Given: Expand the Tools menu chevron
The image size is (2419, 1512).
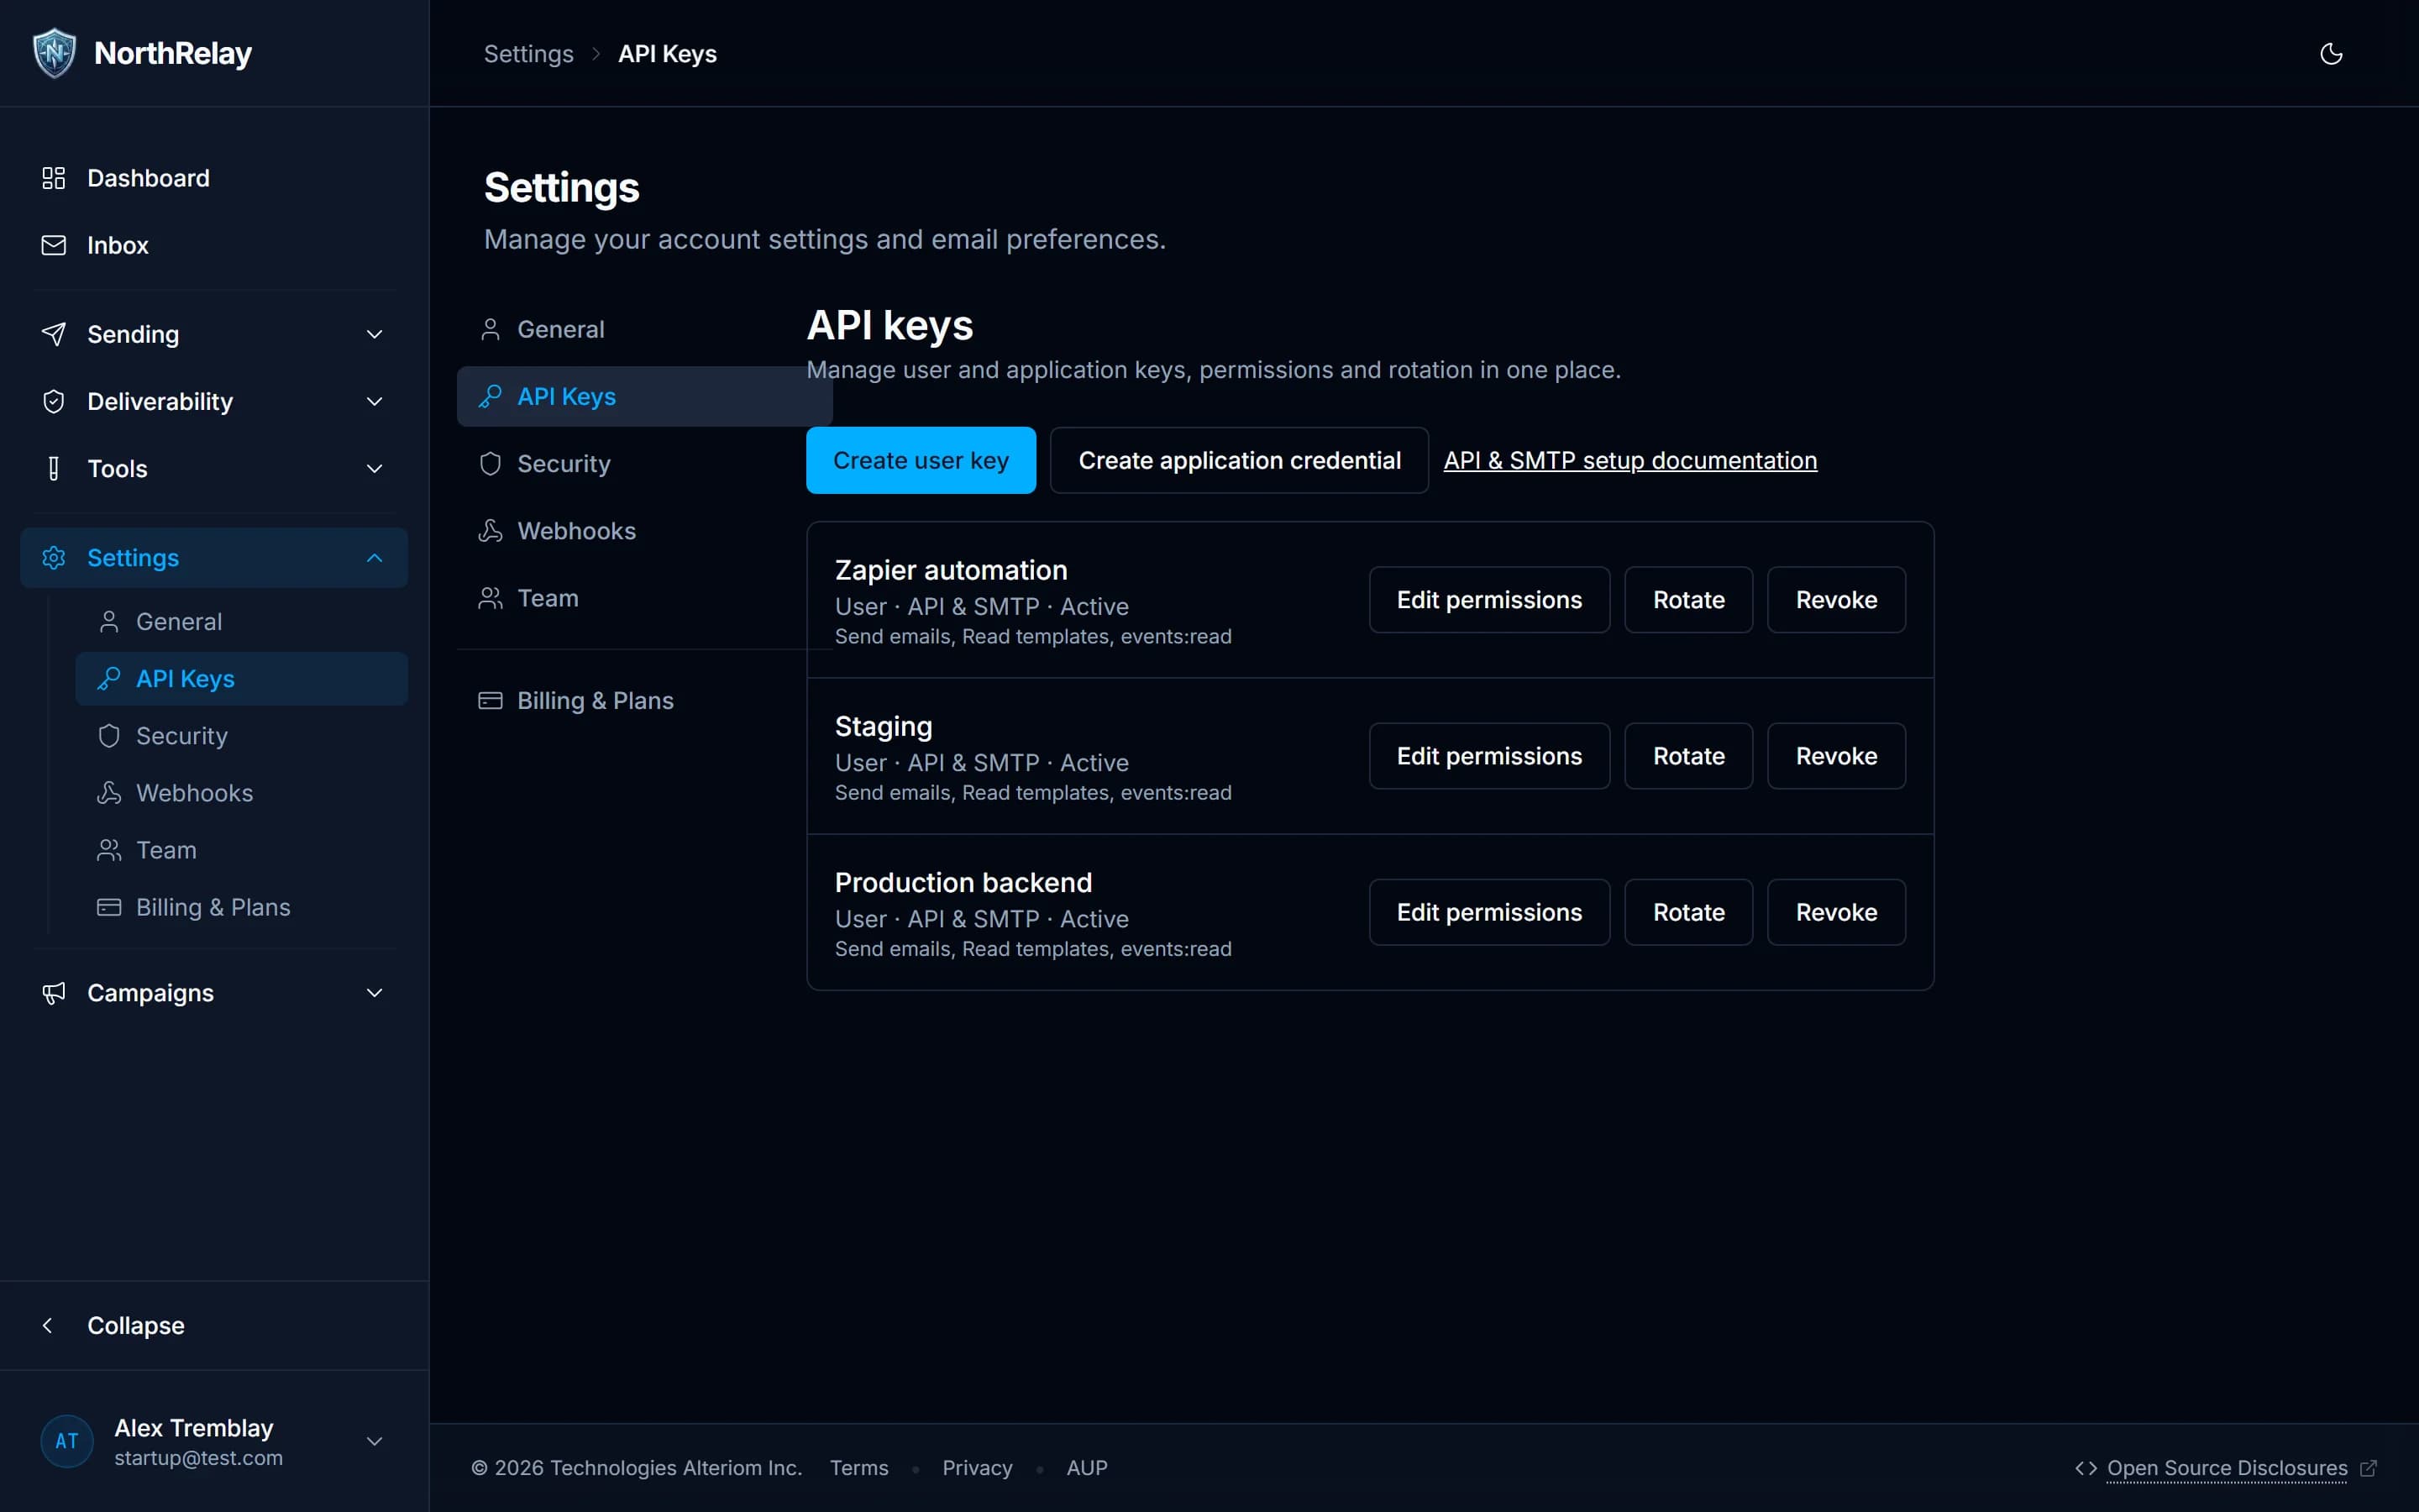Looking at the screenshot, I should 375,468.
